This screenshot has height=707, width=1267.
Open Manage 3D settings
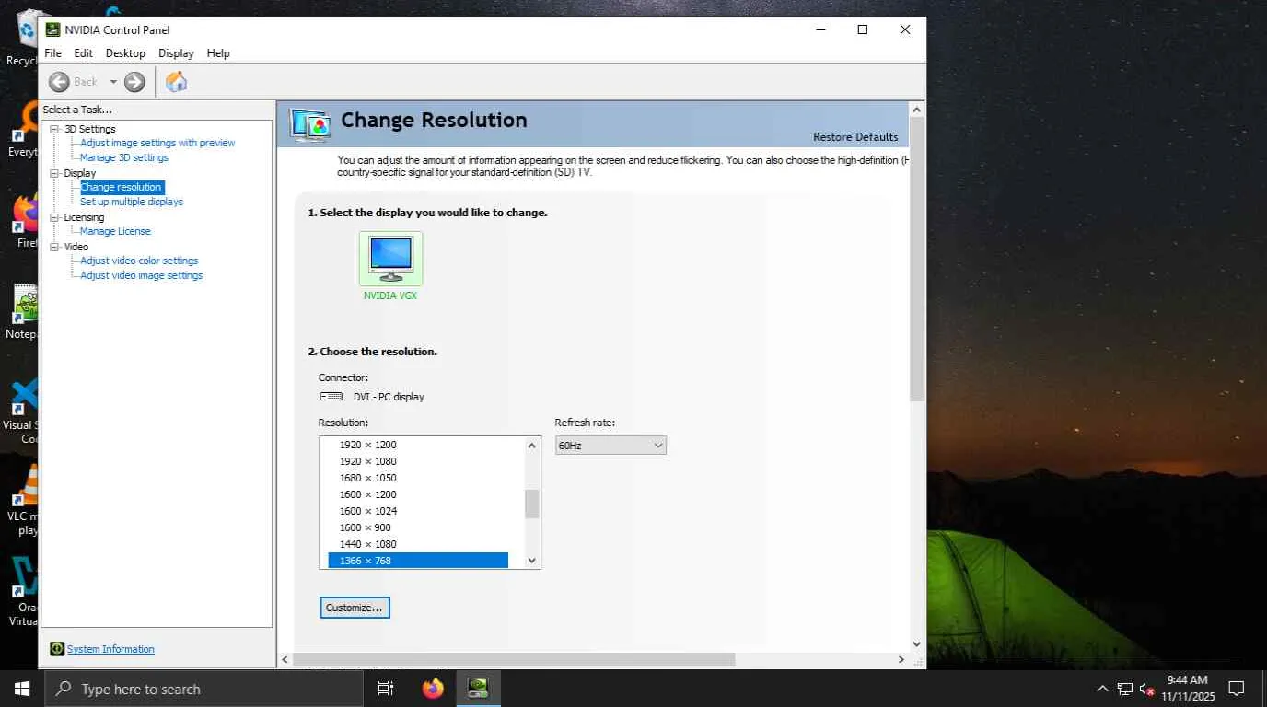(x=124, y=157)
